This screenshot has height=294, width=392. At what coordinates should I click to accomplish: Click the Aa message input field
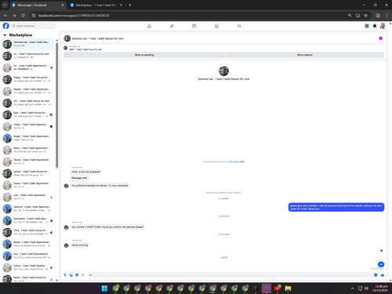click(230, 275)
